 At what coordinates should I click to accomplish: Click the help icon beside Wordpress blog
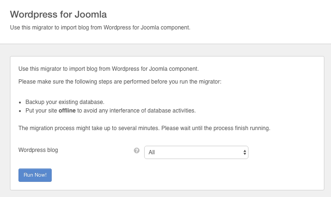[137, 150]
